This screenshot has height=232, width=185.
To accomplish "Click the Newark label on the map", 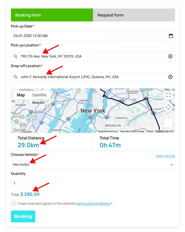I will 38,103.
